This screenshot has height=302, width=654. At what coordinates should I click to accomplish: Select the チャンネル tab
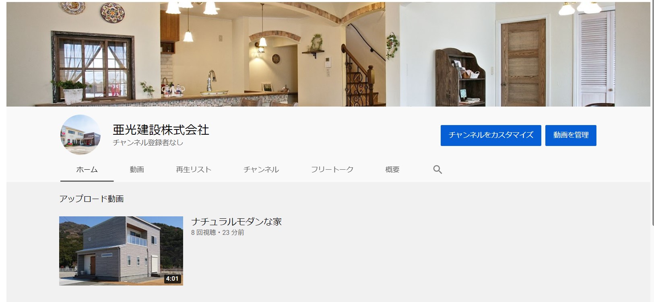coord(261,169)
